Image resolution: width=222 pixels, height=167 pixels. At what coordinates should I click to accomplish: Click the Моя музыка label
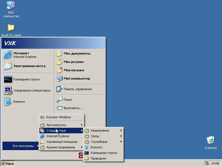coord(74,70)
